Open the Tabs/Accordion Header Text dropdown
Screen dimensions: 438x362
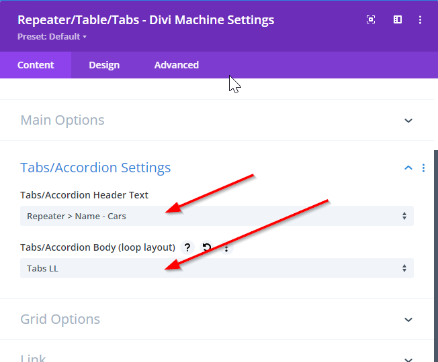(216, 216)
